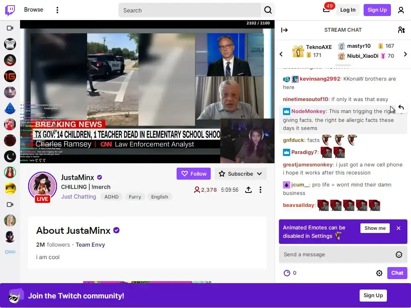Open the Just Chatting category link
The width and height of the screenshot is (411, 308).
79,197
